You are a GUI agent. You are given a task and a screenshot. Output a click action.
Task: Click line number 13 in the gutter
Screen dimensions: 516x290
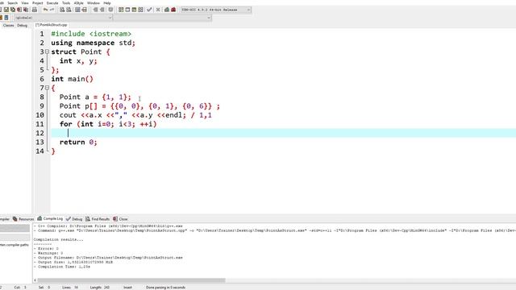(x=40, y=142)
